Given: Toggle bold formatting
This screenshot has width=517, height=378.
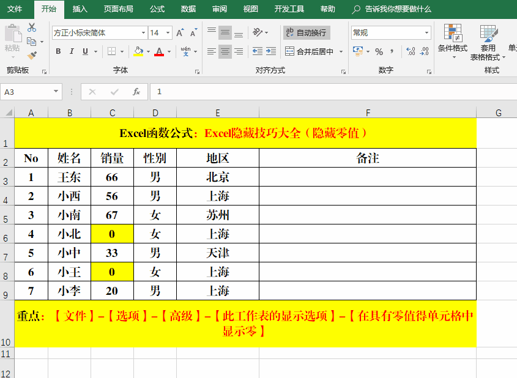Looking at the screenshot, I should [x=58, y=51].
